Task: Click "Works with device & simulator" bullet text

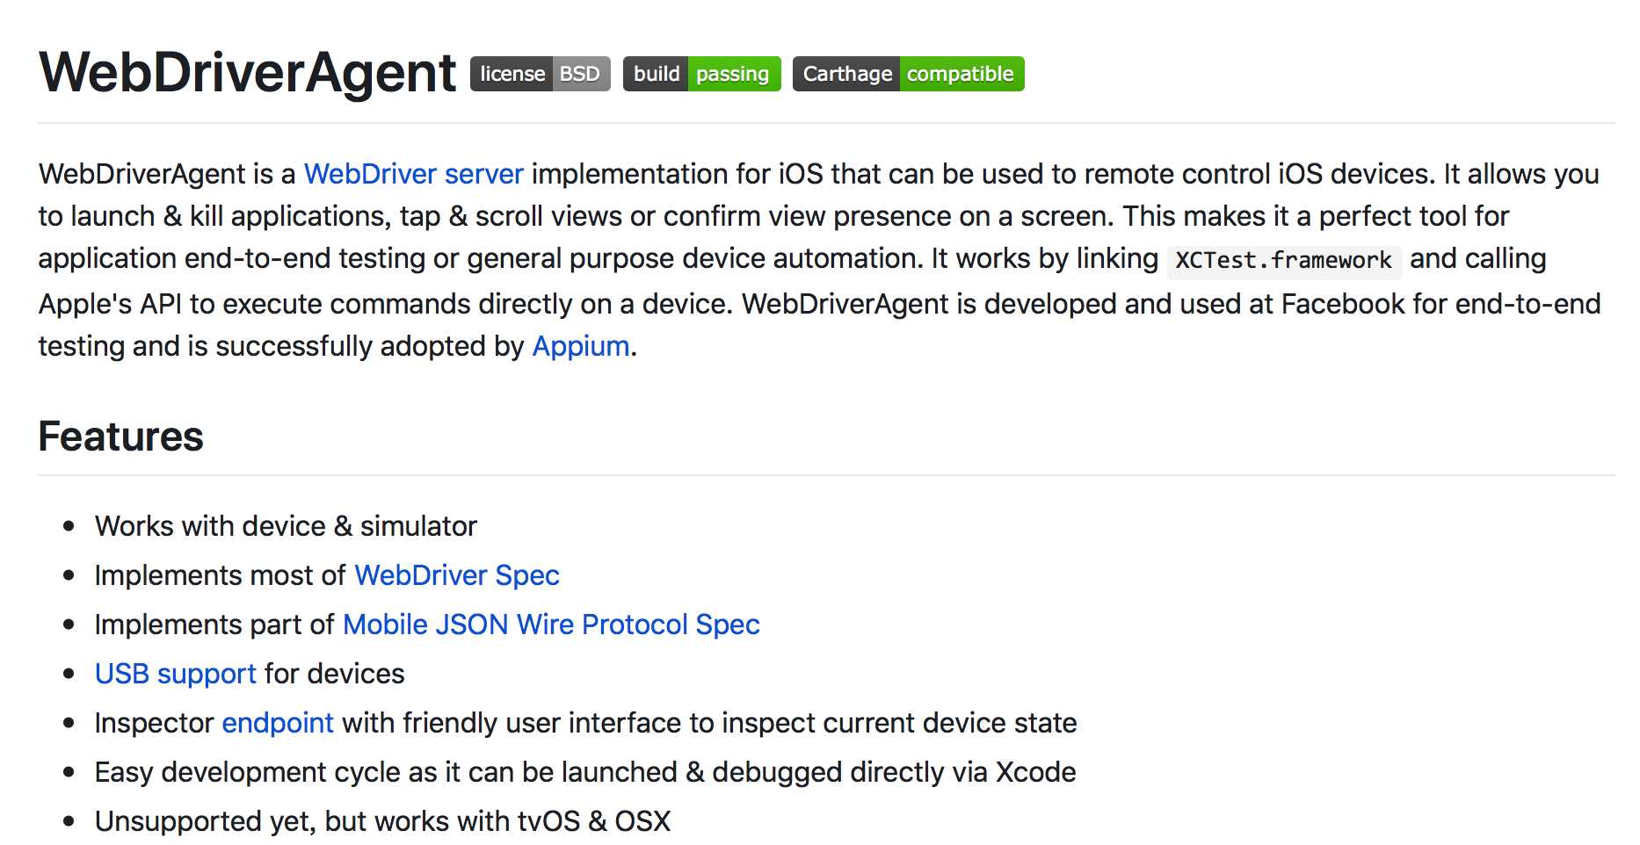Action: coord(286,526)
